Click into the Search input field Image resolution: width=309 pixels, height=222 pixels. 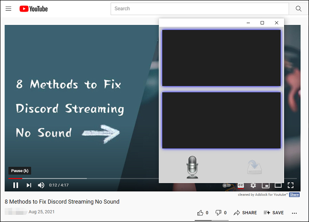click(x=200, y=8)
